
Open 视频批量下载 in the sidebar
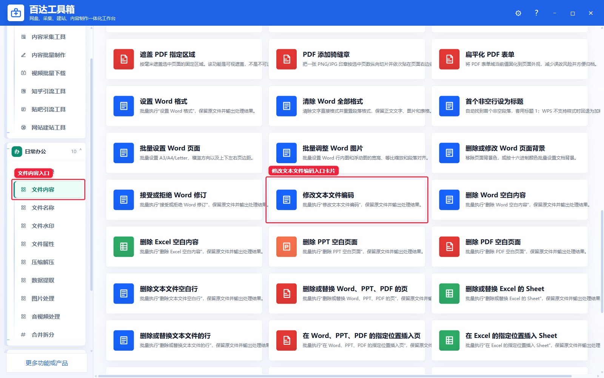tap(48, 73)
